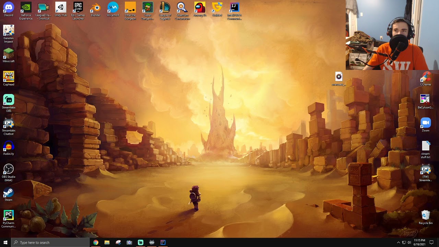Select the Steam desktop shortcut

pyautogui.click(x=9, y=194)
